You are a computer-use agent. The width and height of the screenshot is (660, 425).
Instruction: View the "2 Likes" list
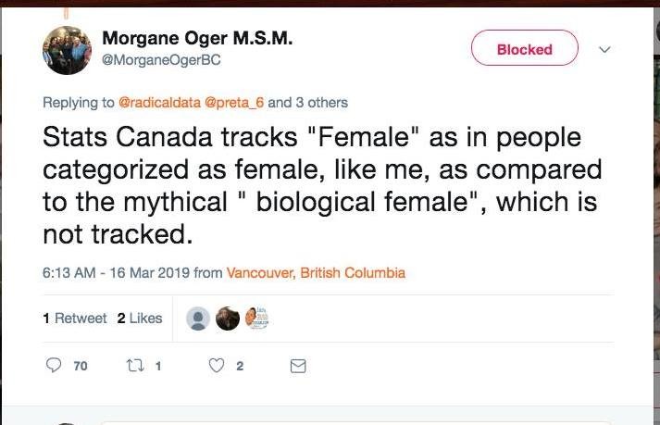pos(140,319)
